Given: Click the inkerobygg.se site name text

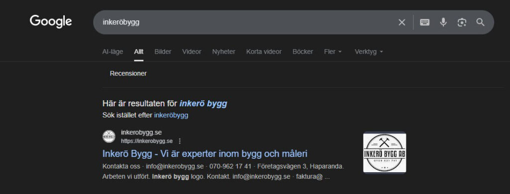Looking at the screenshot, I should coord(141,132).
